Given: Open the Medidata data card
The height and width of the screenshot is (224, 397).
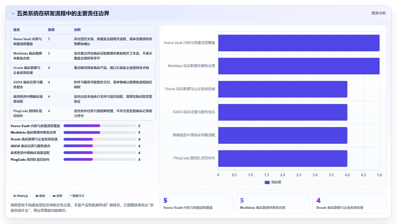Looking at the screenshot, I should point(273,203).
